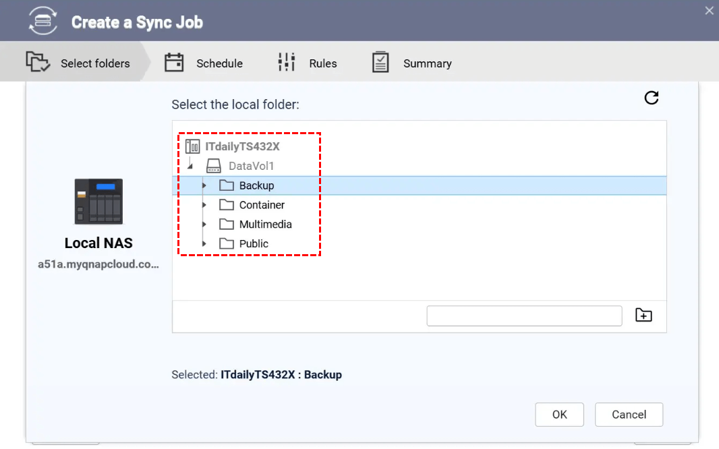
Task: Click the Local NAS device image
Action: click(98, 201)
